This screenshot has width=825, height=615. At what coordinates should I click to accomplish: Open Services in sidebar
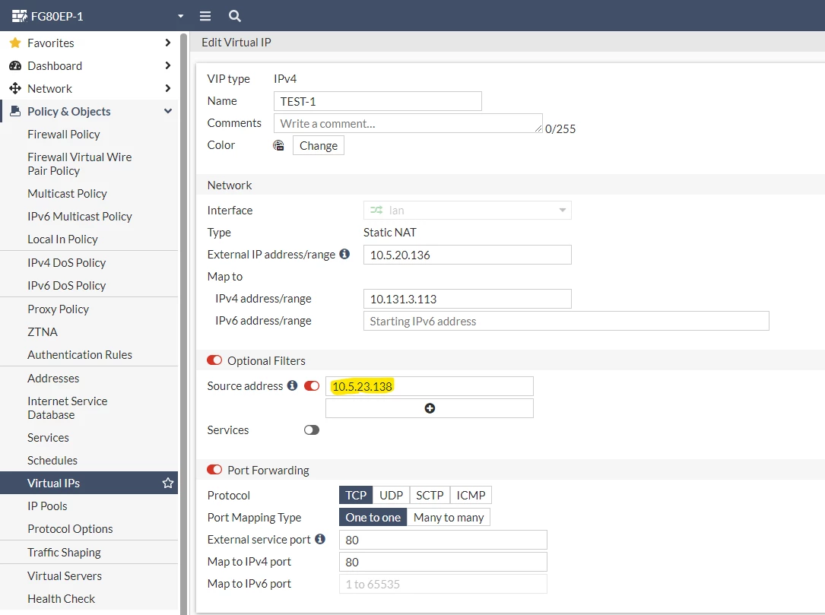point(48,437)
